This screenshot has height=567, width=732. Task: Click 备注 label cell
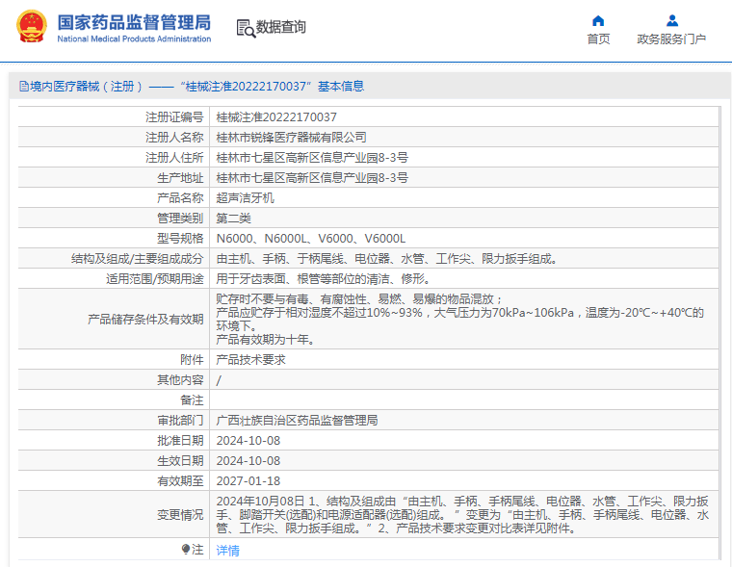pos(192,399)
